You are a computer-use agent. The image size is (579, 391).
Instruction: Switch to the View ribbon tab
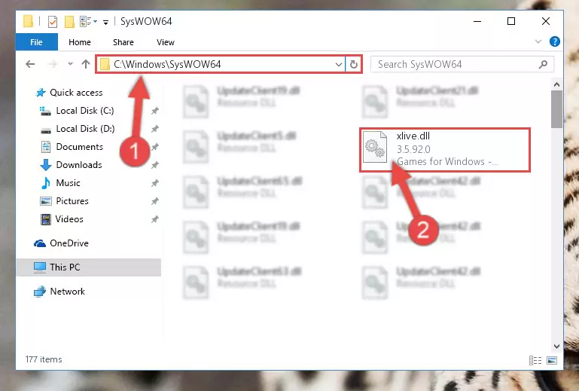[166, 42]
